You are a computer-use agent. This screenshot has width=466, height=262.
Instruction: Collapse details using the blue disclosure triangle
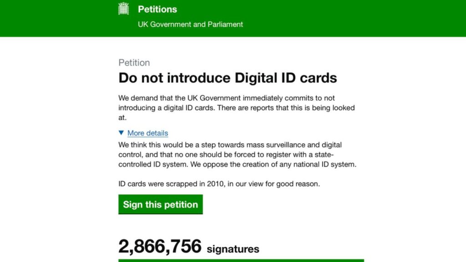click(121, 133)
